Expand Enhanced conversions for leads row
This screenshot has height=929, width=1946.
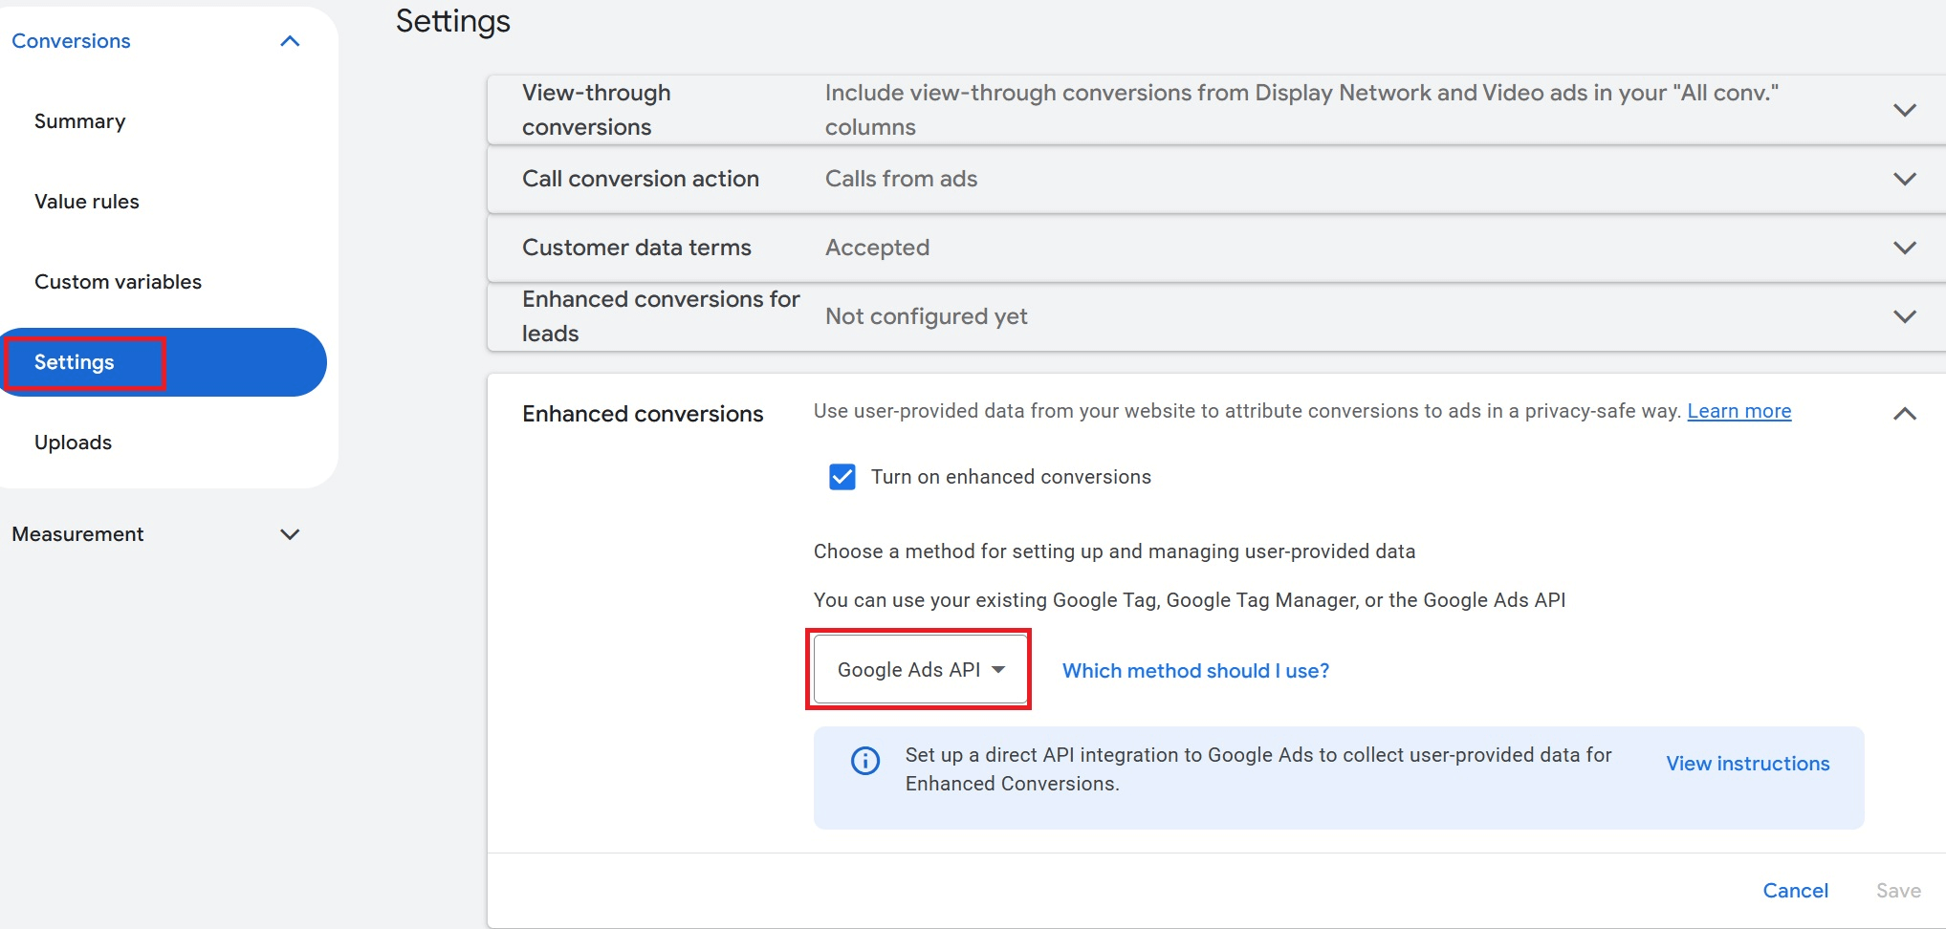point(1905,316)
